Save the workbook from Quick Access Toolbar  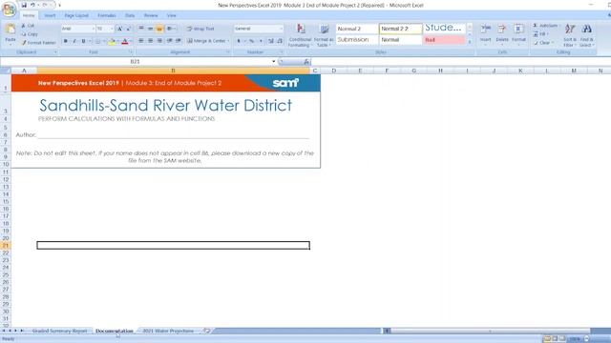[24, 5]
